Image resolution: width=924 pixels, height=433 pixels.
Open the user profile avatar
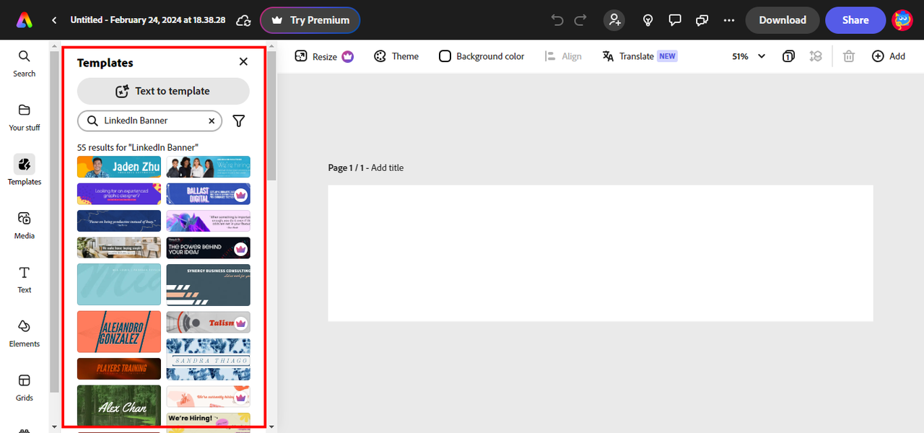point(902,20)
